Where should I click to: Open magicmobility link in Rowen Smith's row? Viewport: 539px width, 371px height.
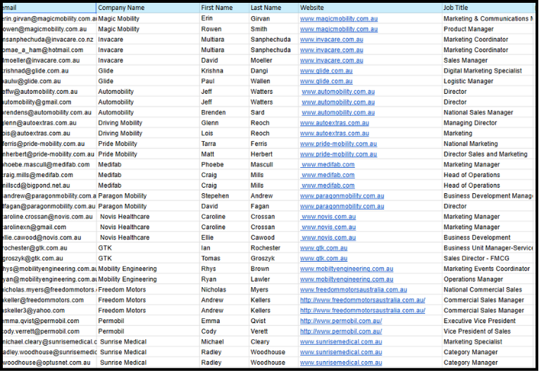339,29
